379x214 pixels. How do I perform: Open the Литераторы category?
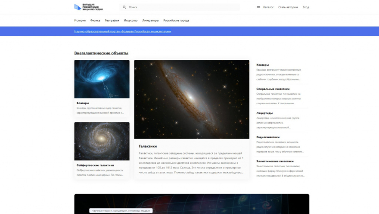coord(150,21)
